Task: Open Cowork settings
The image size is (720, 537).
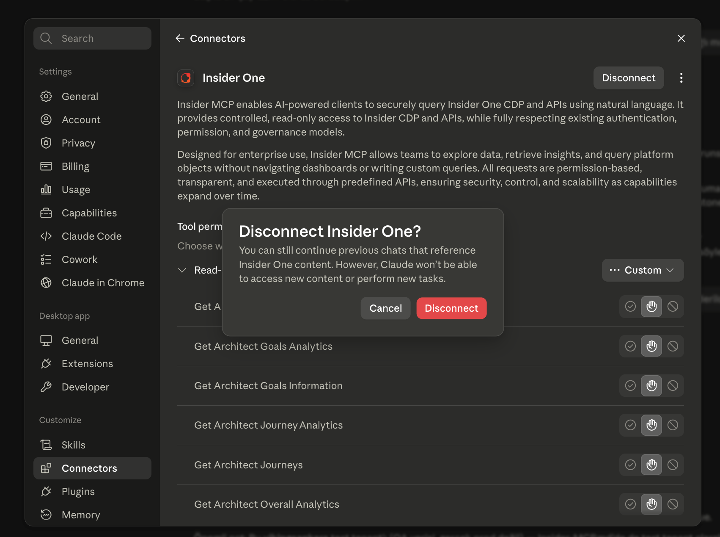Action: 92,260
